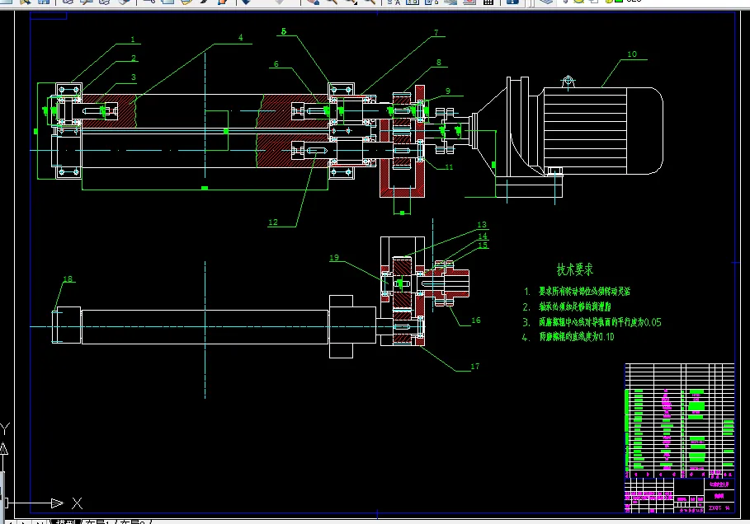
Task: Select part callout number 10 by motor
Action: point(632,54)
